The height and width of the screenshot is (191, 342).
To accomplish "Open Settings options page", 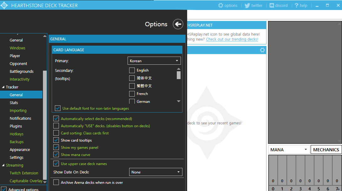I will (17, 158).
